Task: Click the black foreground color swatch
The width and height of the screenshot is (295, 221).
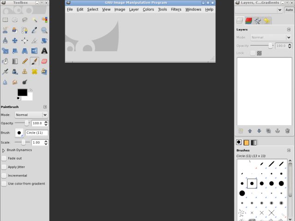Action: pyautogui.click(x=22, y=93)
